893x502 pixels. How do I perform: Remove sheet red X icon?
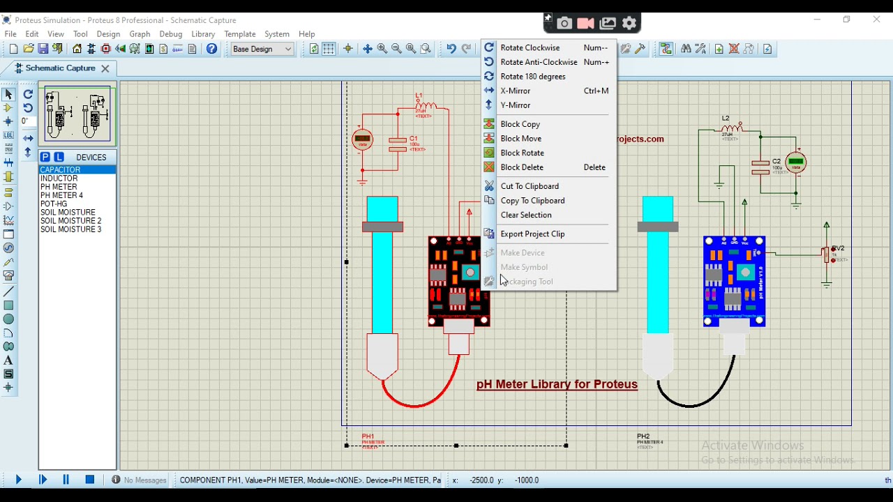tap(734, 49)
